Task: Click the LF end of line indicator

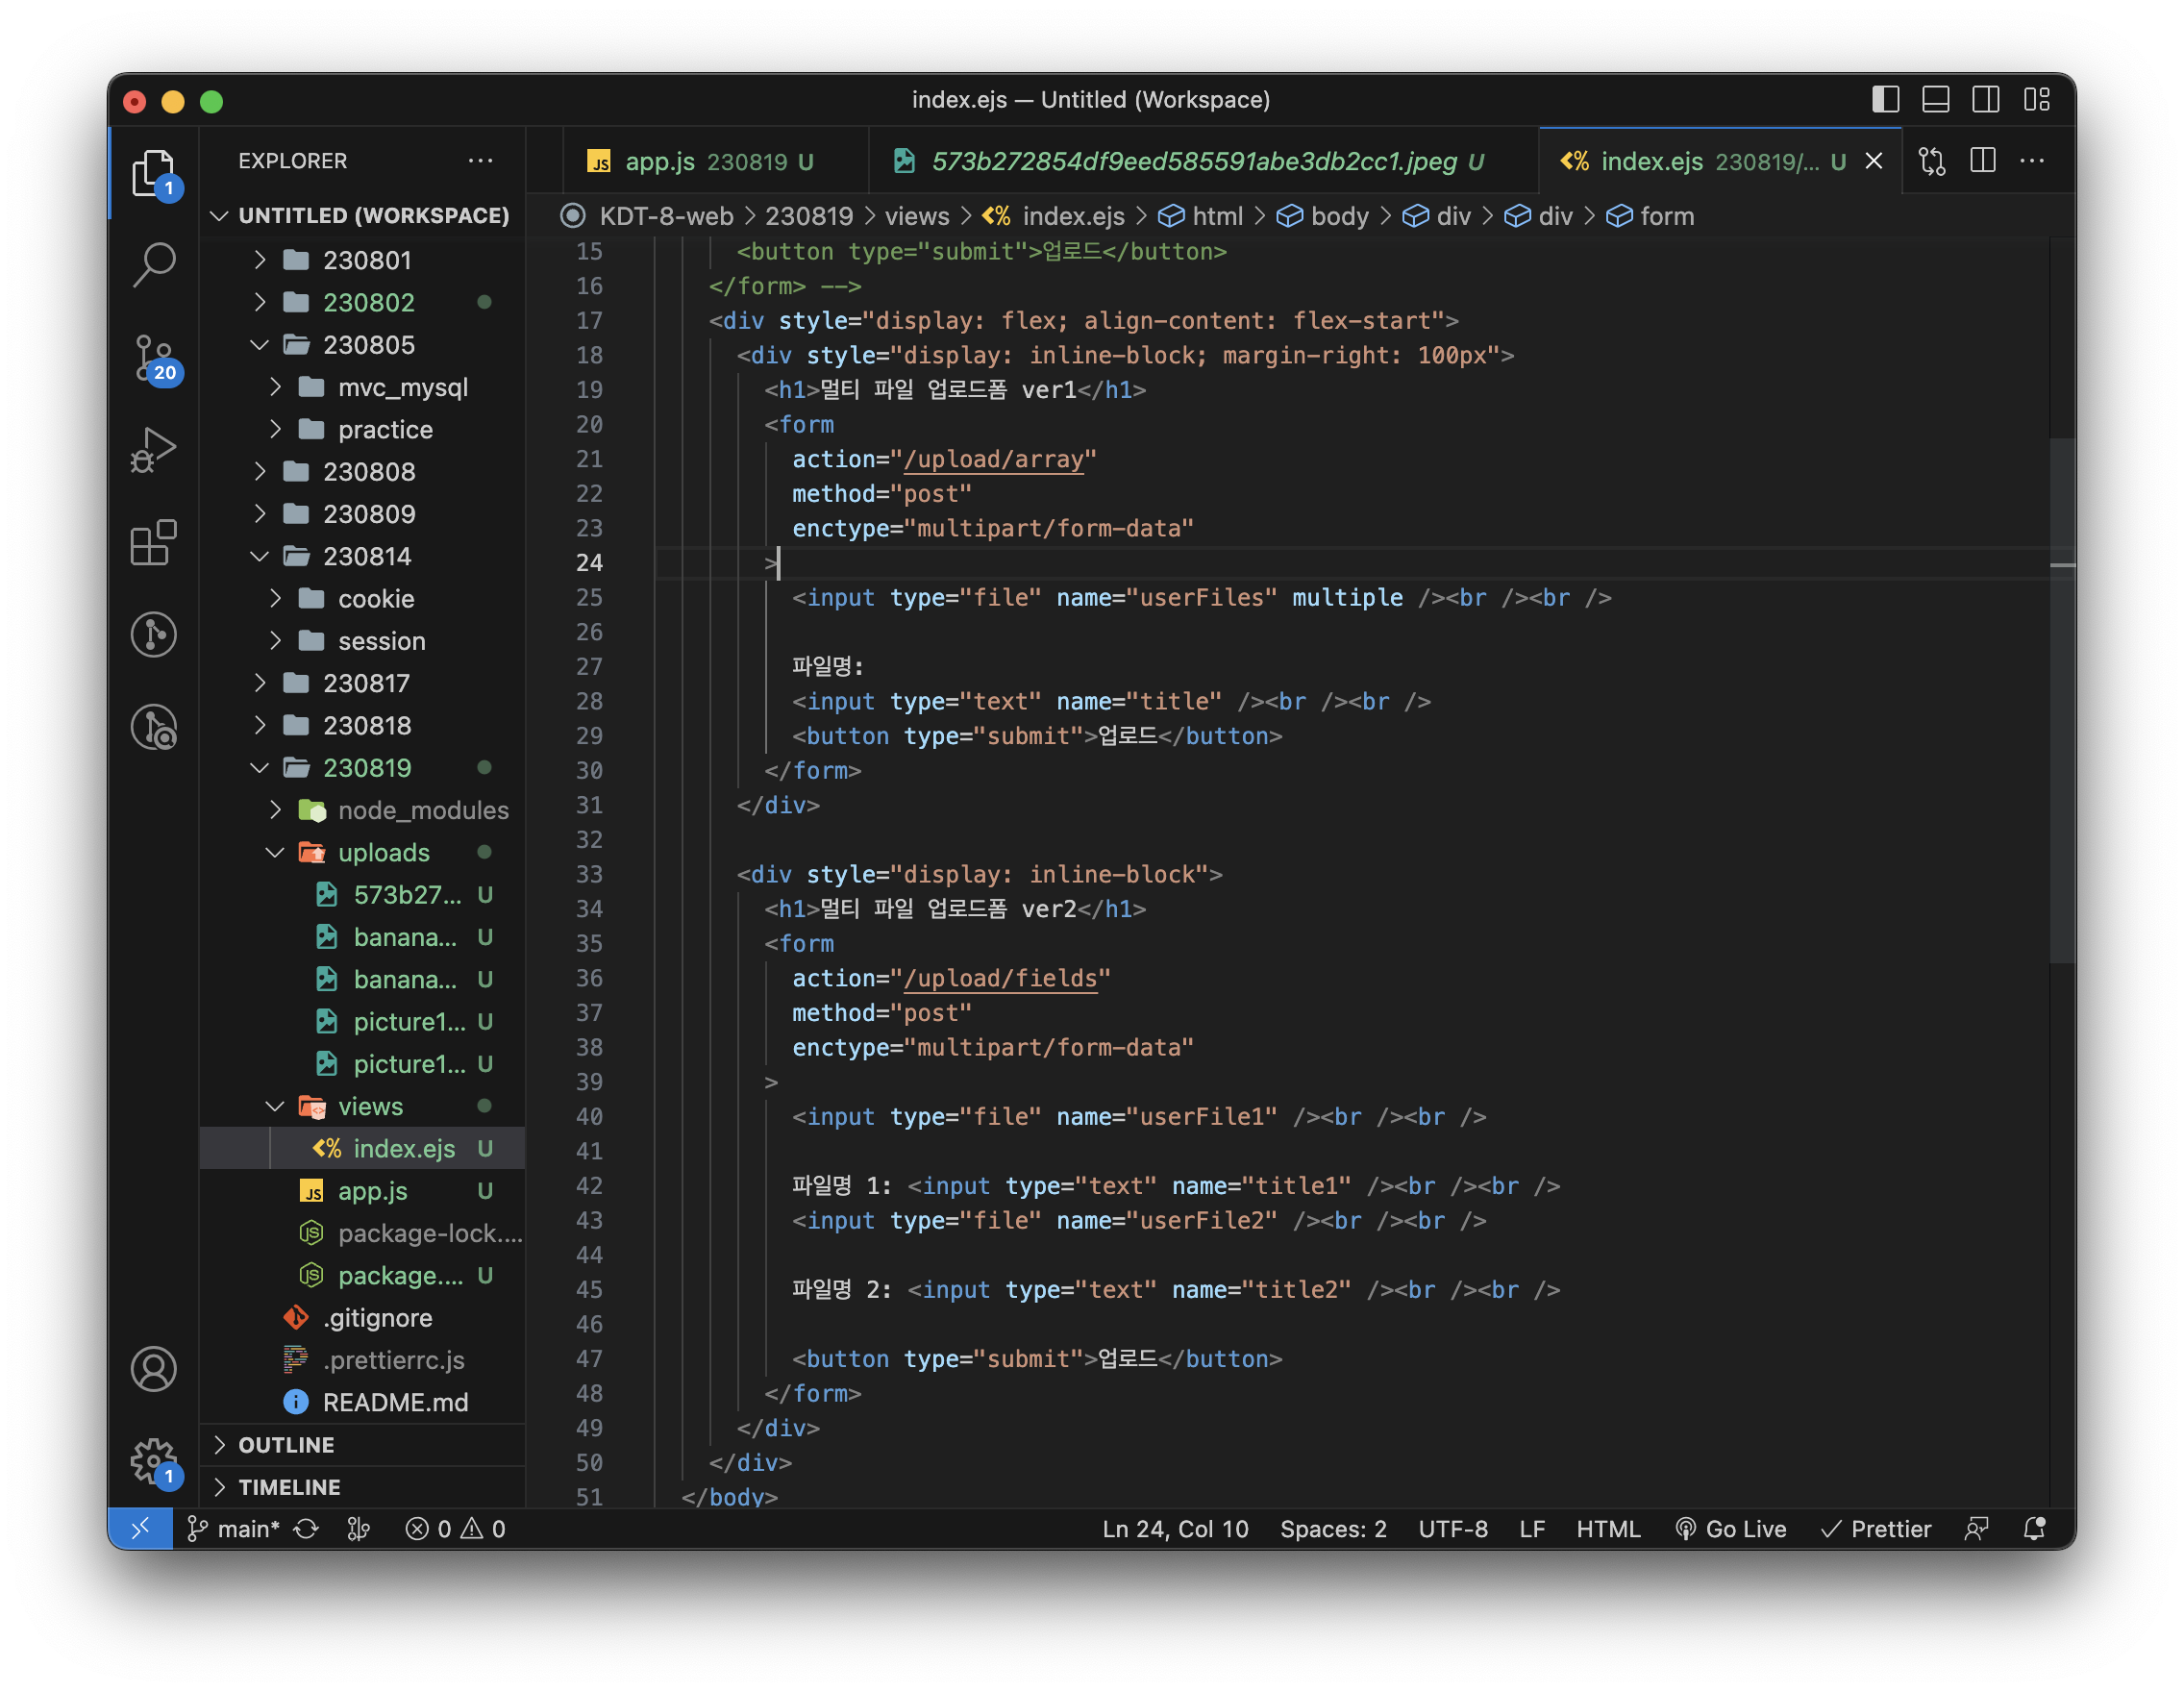Action: 1532,1528
